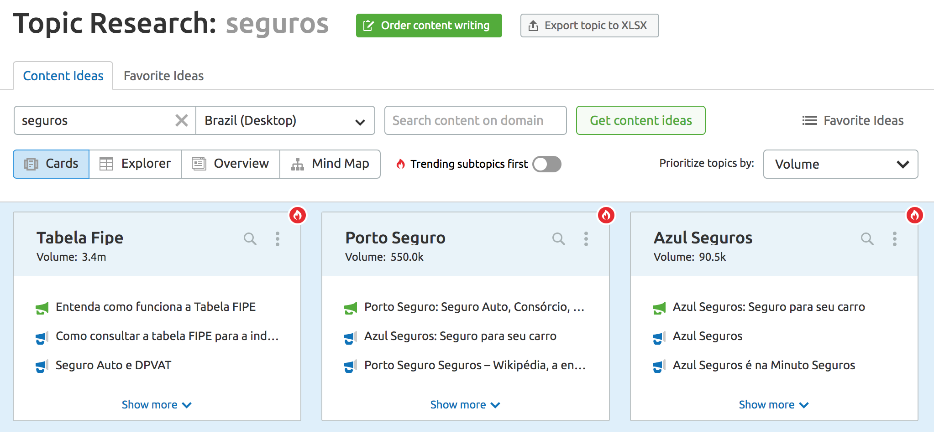Click the Porto Seguro card title
Viewport: 934px width, 434px height.
[395, 238]
